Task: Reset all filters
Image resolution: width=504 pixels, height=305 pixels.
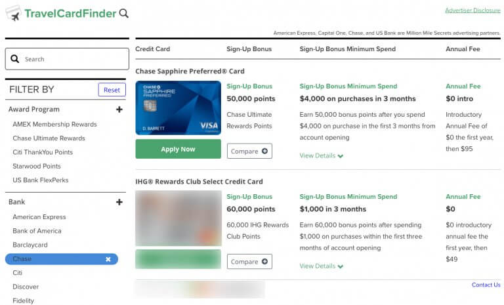Action: click(112, 90)
